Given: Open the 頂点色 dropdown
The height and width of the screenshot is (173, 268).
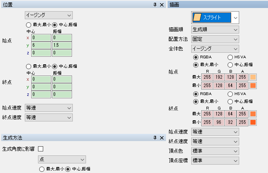Looking at the screenshot, I should 215,151.
